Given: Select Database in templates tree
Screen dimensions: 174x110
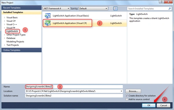Looking at the screenshot, I should pos(11,38).
